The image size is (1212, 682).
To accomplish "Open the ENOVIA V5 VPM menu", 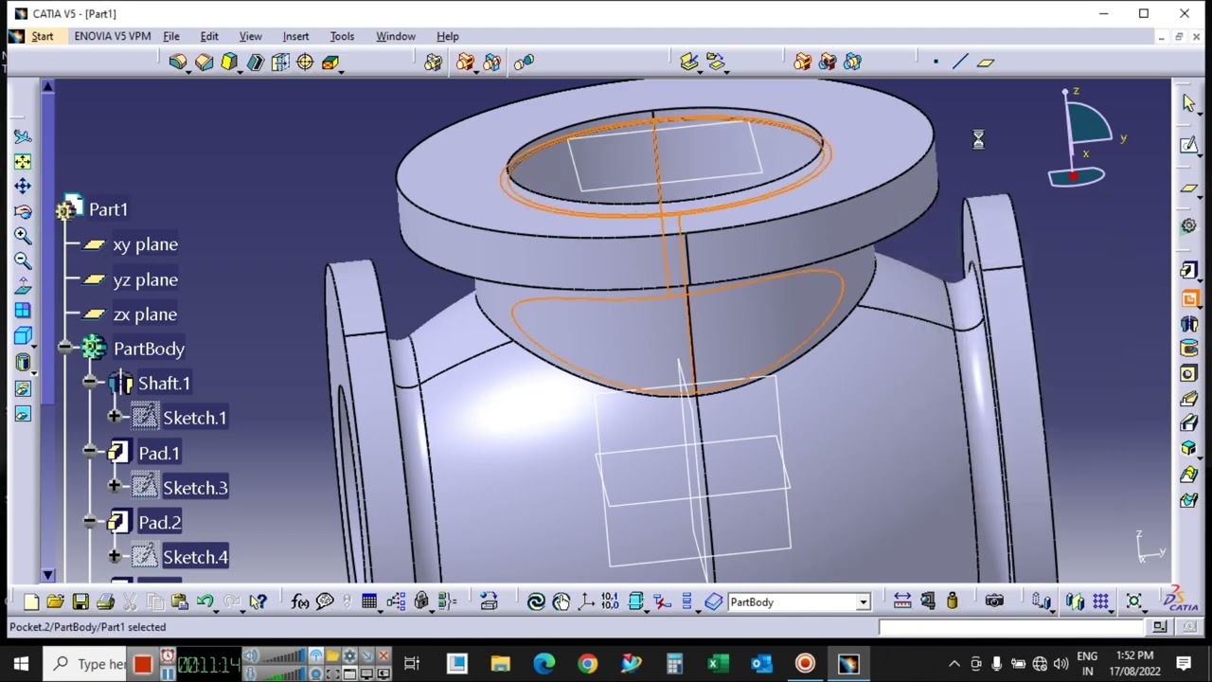I will (112, 36).
